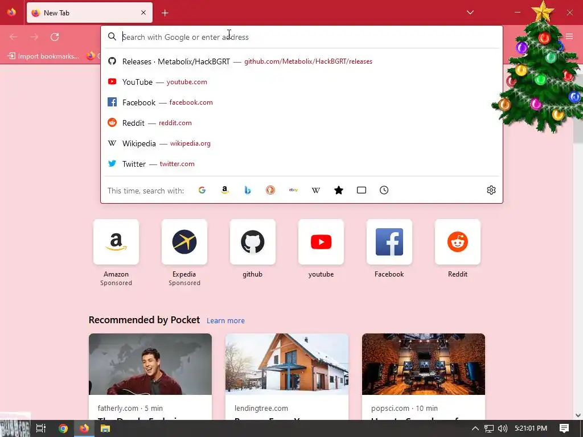This screenshot has width=583, height=437.
Task: Open Firefox View pinned icon
Action: point(11,13)
